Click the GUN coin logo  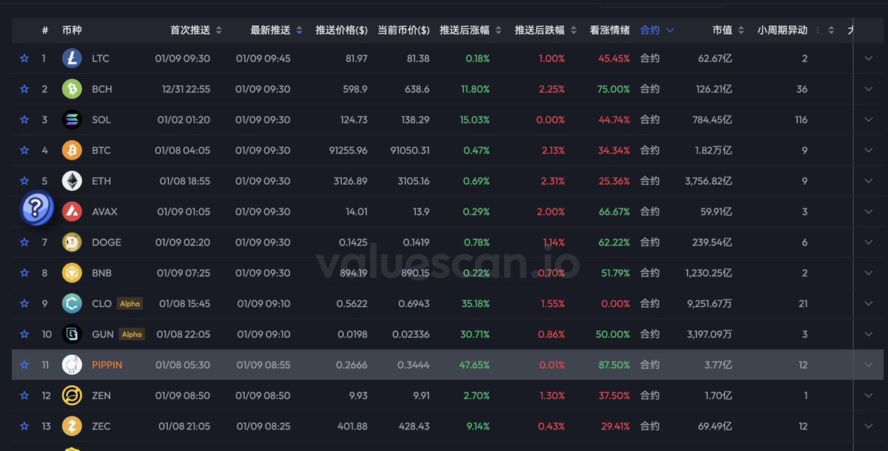pos(72,334)
